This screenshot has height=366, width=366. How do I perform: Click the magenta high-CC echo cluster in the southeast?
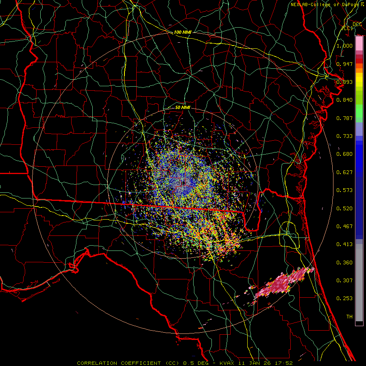coord(281,283)
